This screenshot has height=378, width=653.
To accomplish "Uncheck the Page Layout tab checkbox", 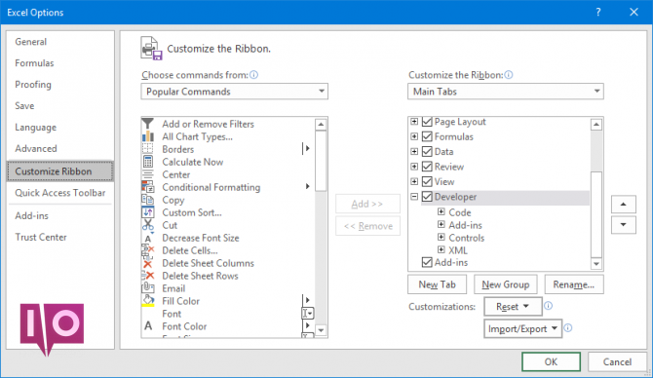I will pos(427,122).
